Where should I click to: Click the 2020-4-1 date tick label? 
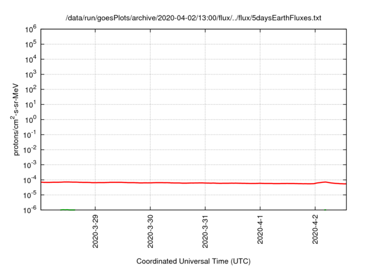pyautogui.click(x=260, y=229)
